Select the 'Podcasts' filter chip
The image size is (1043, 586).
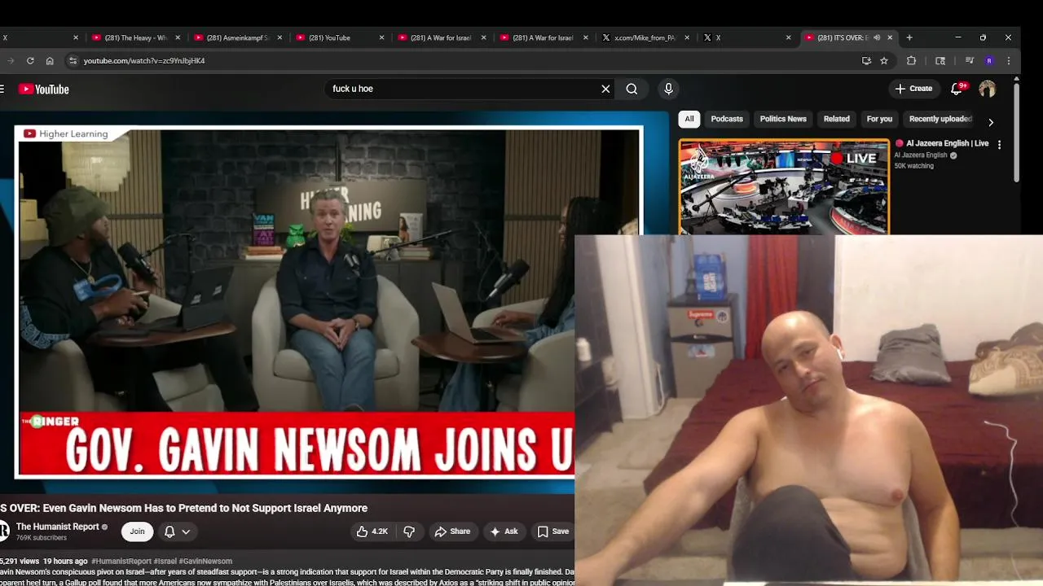[x=727, y=119]
